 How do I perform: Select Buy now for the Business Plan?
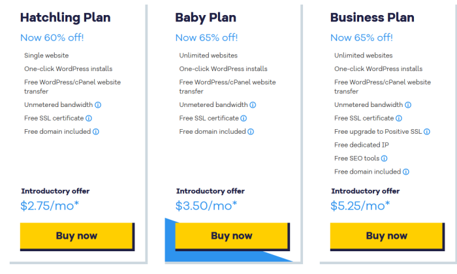point(387,236)
